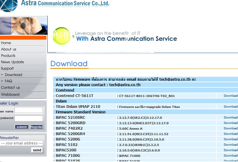Focus the password input field
This screenshot has width=238, height=162.
(29, 118)
